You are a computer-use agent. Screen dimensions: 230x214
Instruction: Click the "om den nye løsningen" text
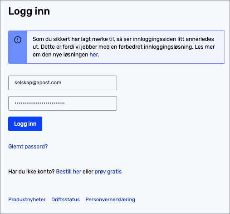(x=60, y=55)
